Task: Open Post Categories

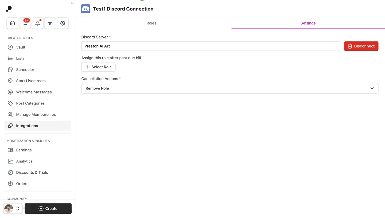Action: point(30,103)
